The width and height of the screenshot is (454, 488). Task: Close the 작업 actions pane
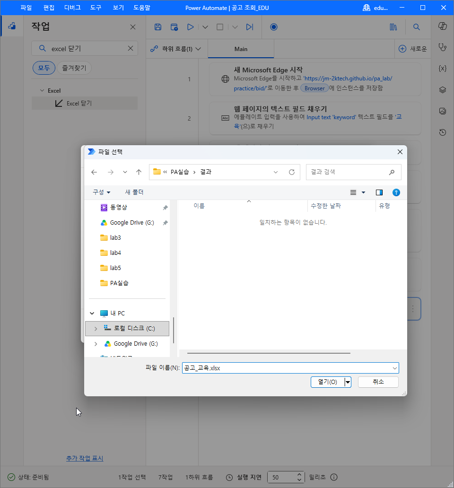click(133, 27)
